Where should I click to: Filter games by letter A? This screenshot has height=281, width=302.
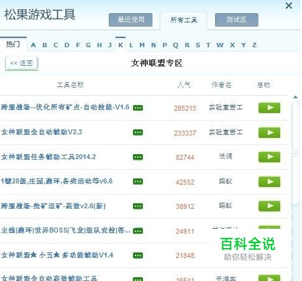point(33,45)
